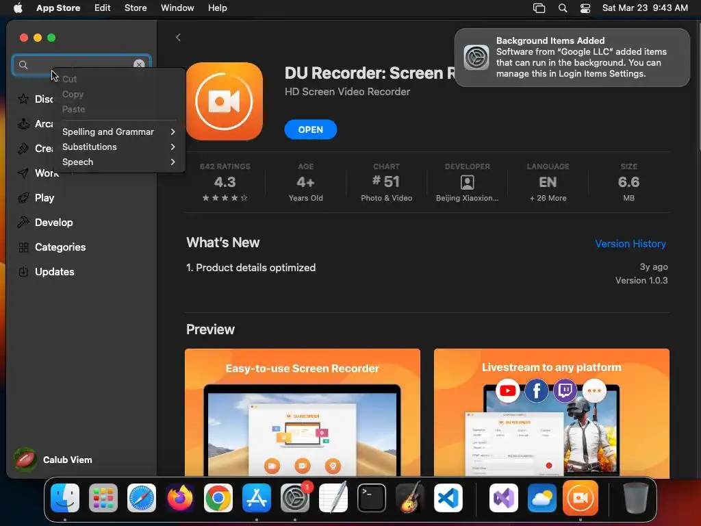Image resolution: width=701 pixels, height=526 pixels.
Task: Open the Apple menu
Action: [x=18, y=8]
